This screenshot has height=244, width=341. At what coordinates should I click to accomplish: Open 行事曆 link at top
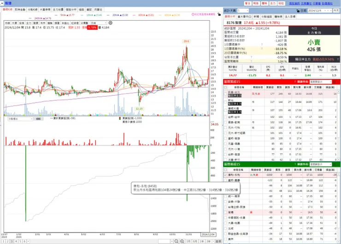[x=317, y=4]
